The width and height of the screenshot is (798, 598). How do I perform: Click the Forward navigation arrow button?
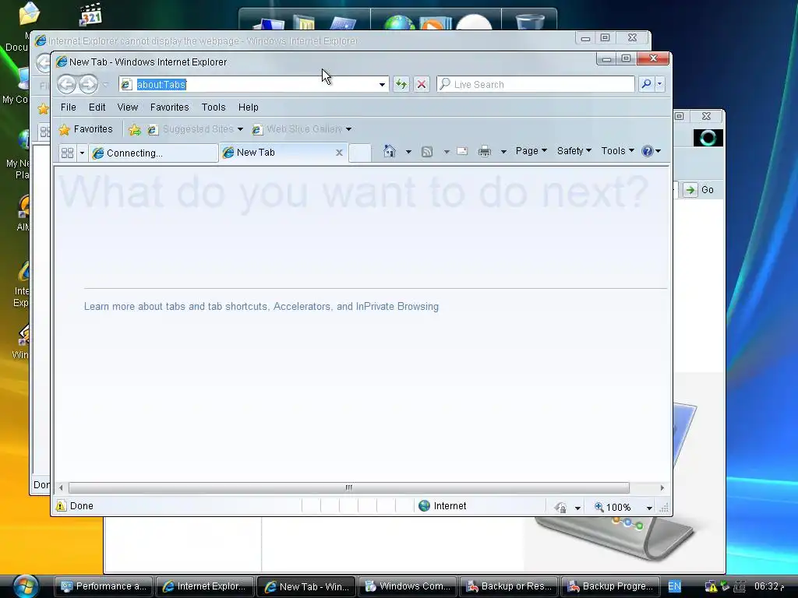click(89, 84)
